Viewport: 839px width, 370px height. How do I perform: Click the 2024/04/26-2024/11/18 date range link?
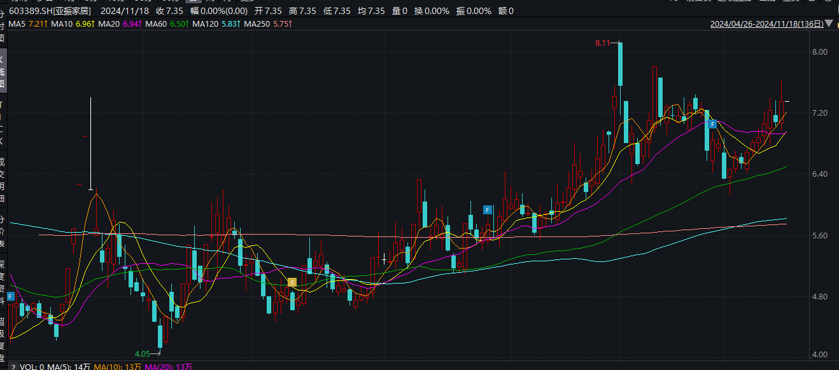point(766,24)
